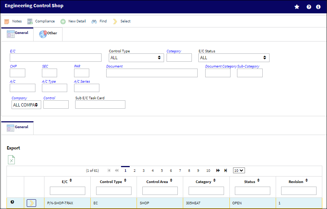Click the Document Category label link
The image size is (327, 209).
(x=221, y=66)
